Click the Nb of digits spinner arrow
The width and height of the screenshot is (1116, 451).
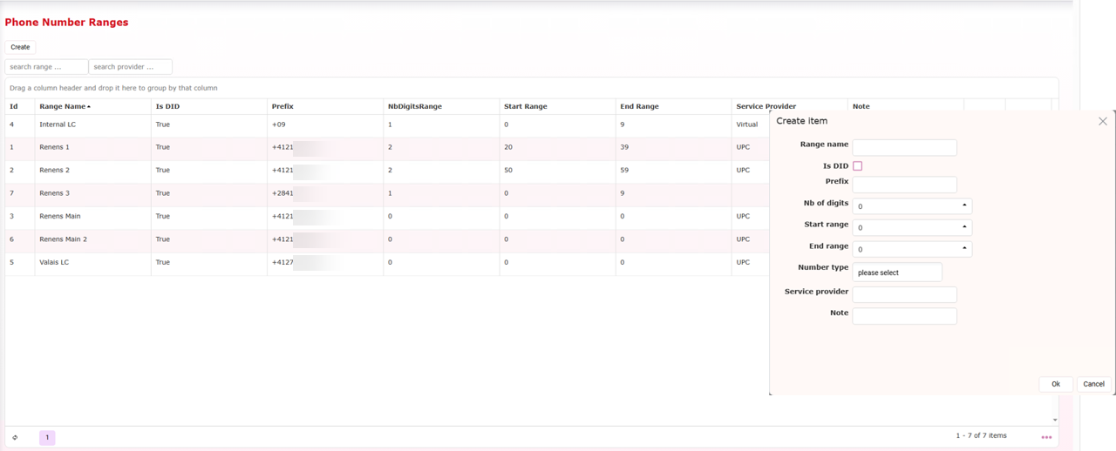coord(964,206)
